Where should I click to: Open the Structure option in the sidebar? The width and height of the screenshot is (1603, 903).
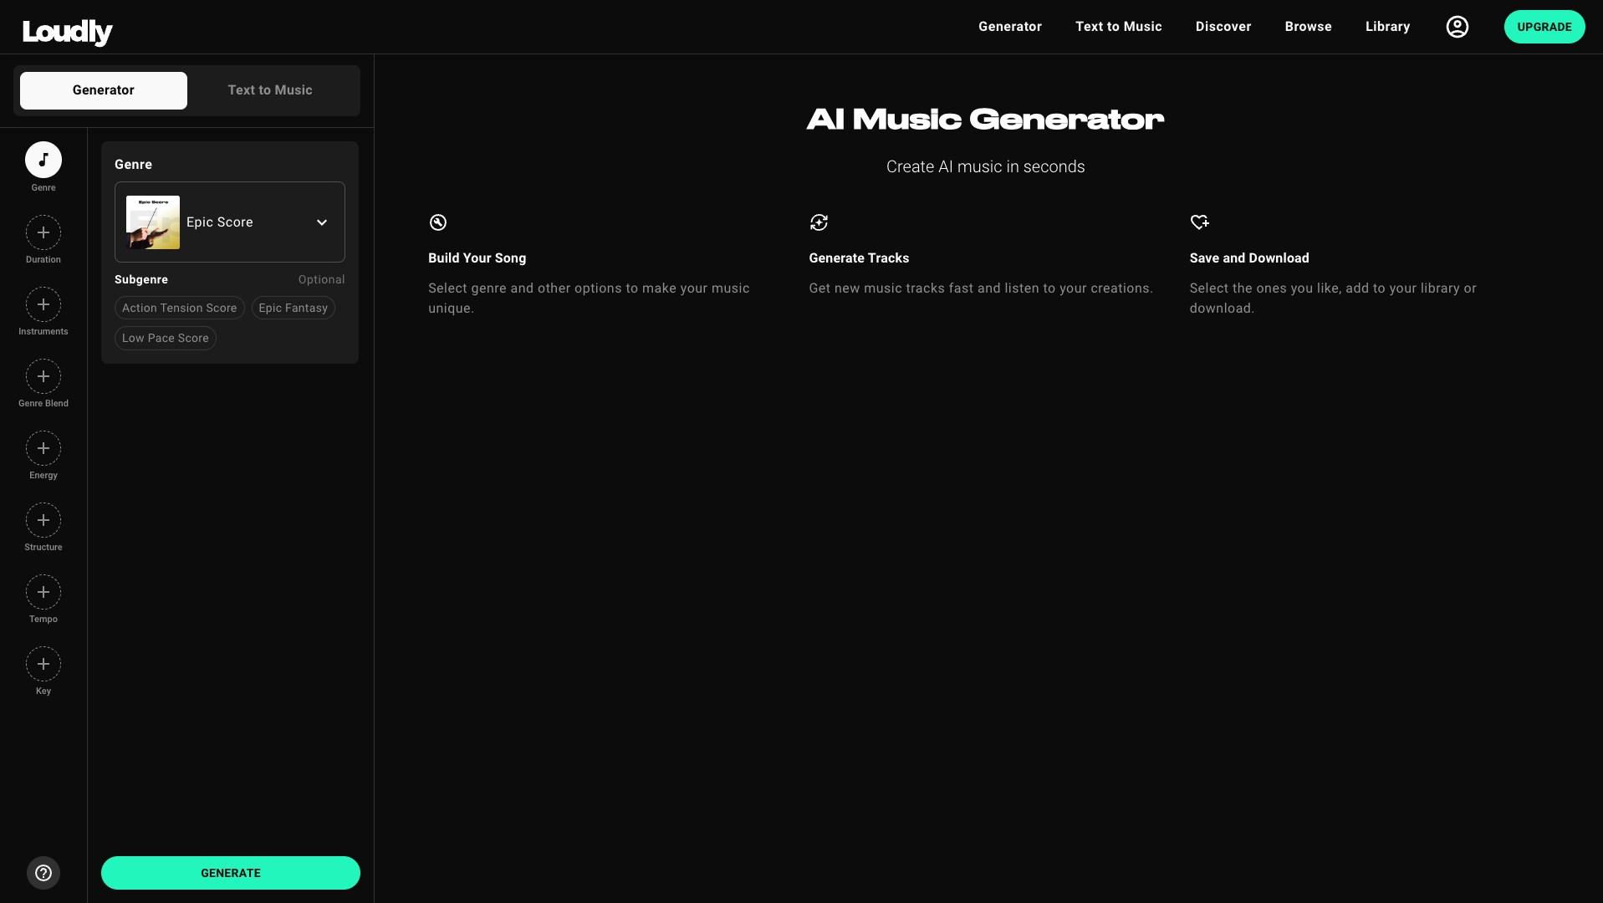point(43,520)
